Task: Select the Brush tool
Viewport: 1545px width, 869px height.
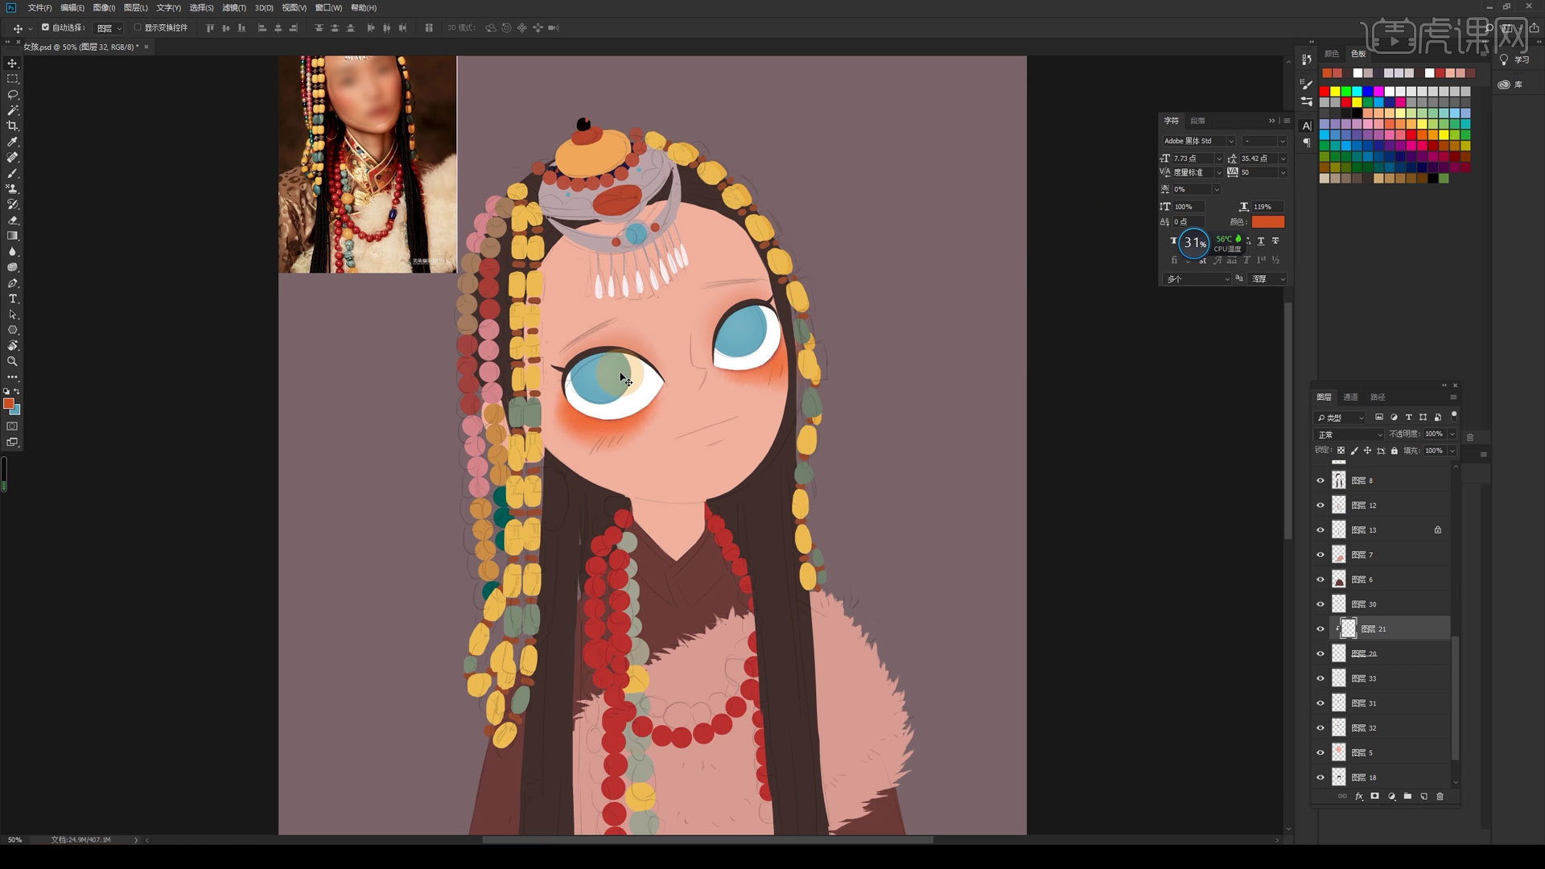Action: 12,173
